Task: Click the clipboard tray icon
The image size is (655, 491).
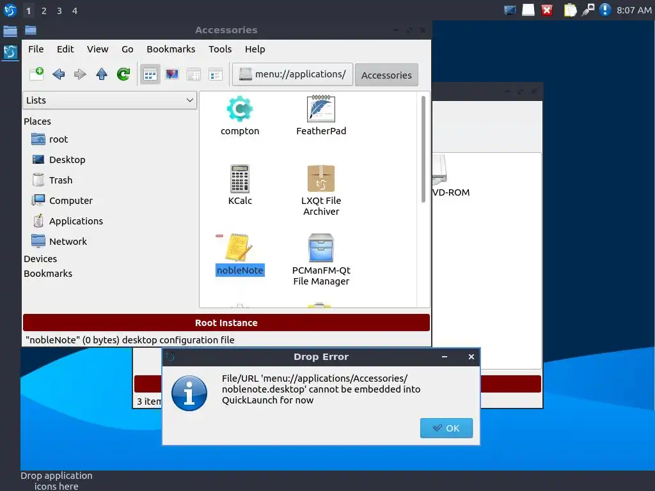Action: pyautogui.click(x=570, y=10)
